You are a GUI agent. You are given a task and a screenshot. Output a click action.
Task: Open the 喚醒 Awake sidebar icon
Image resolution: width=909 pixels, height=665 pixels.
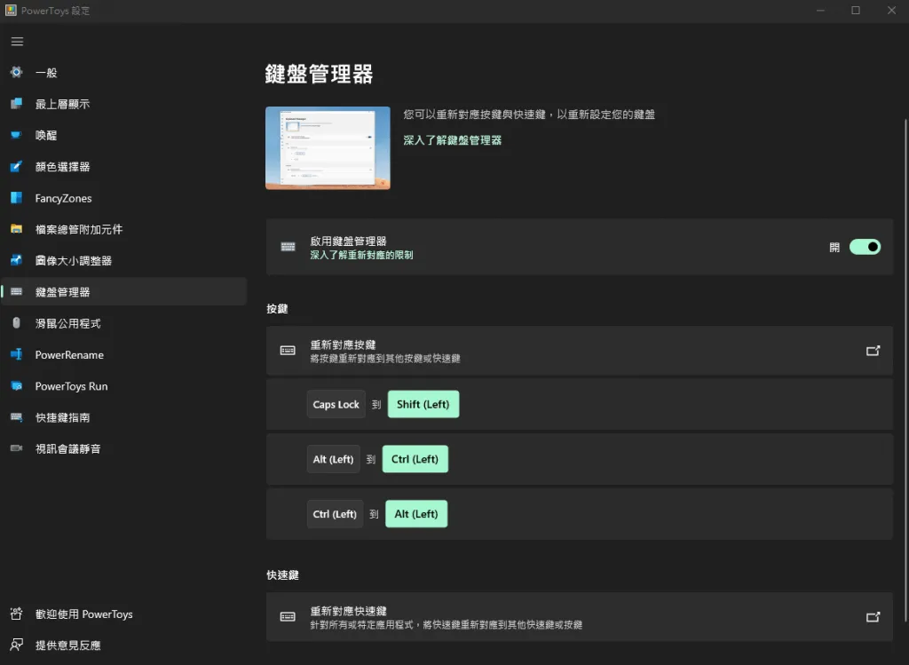[x=16, y=136]
